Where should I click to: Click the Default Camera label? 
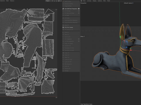(128, 3)
